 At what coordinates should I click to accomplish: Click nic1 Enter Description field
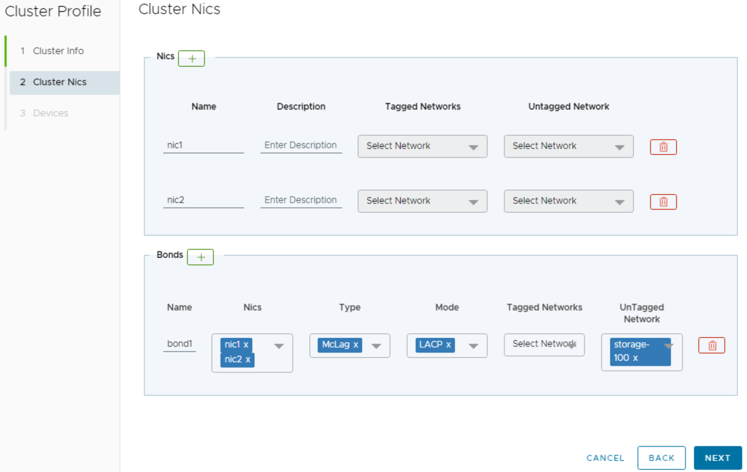(301, 146)
